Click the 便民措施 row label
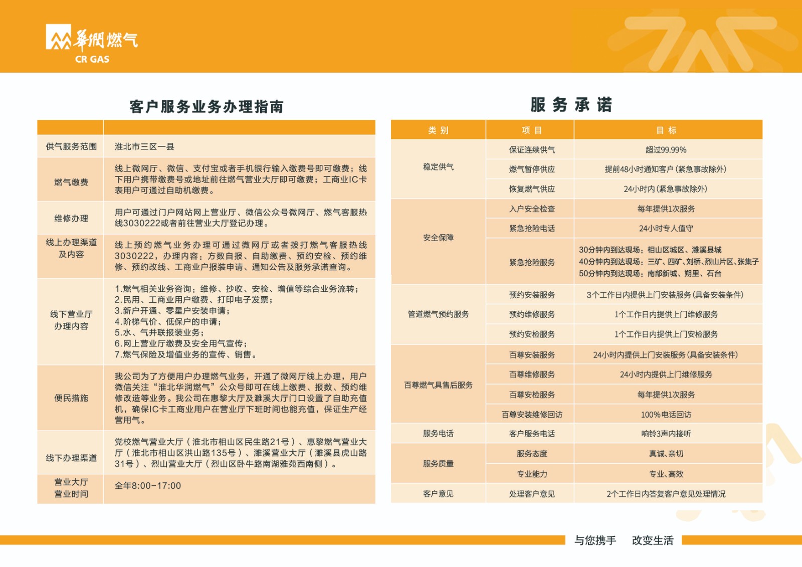The height and width of the screenshot is (567, 802). pos(71,398)
